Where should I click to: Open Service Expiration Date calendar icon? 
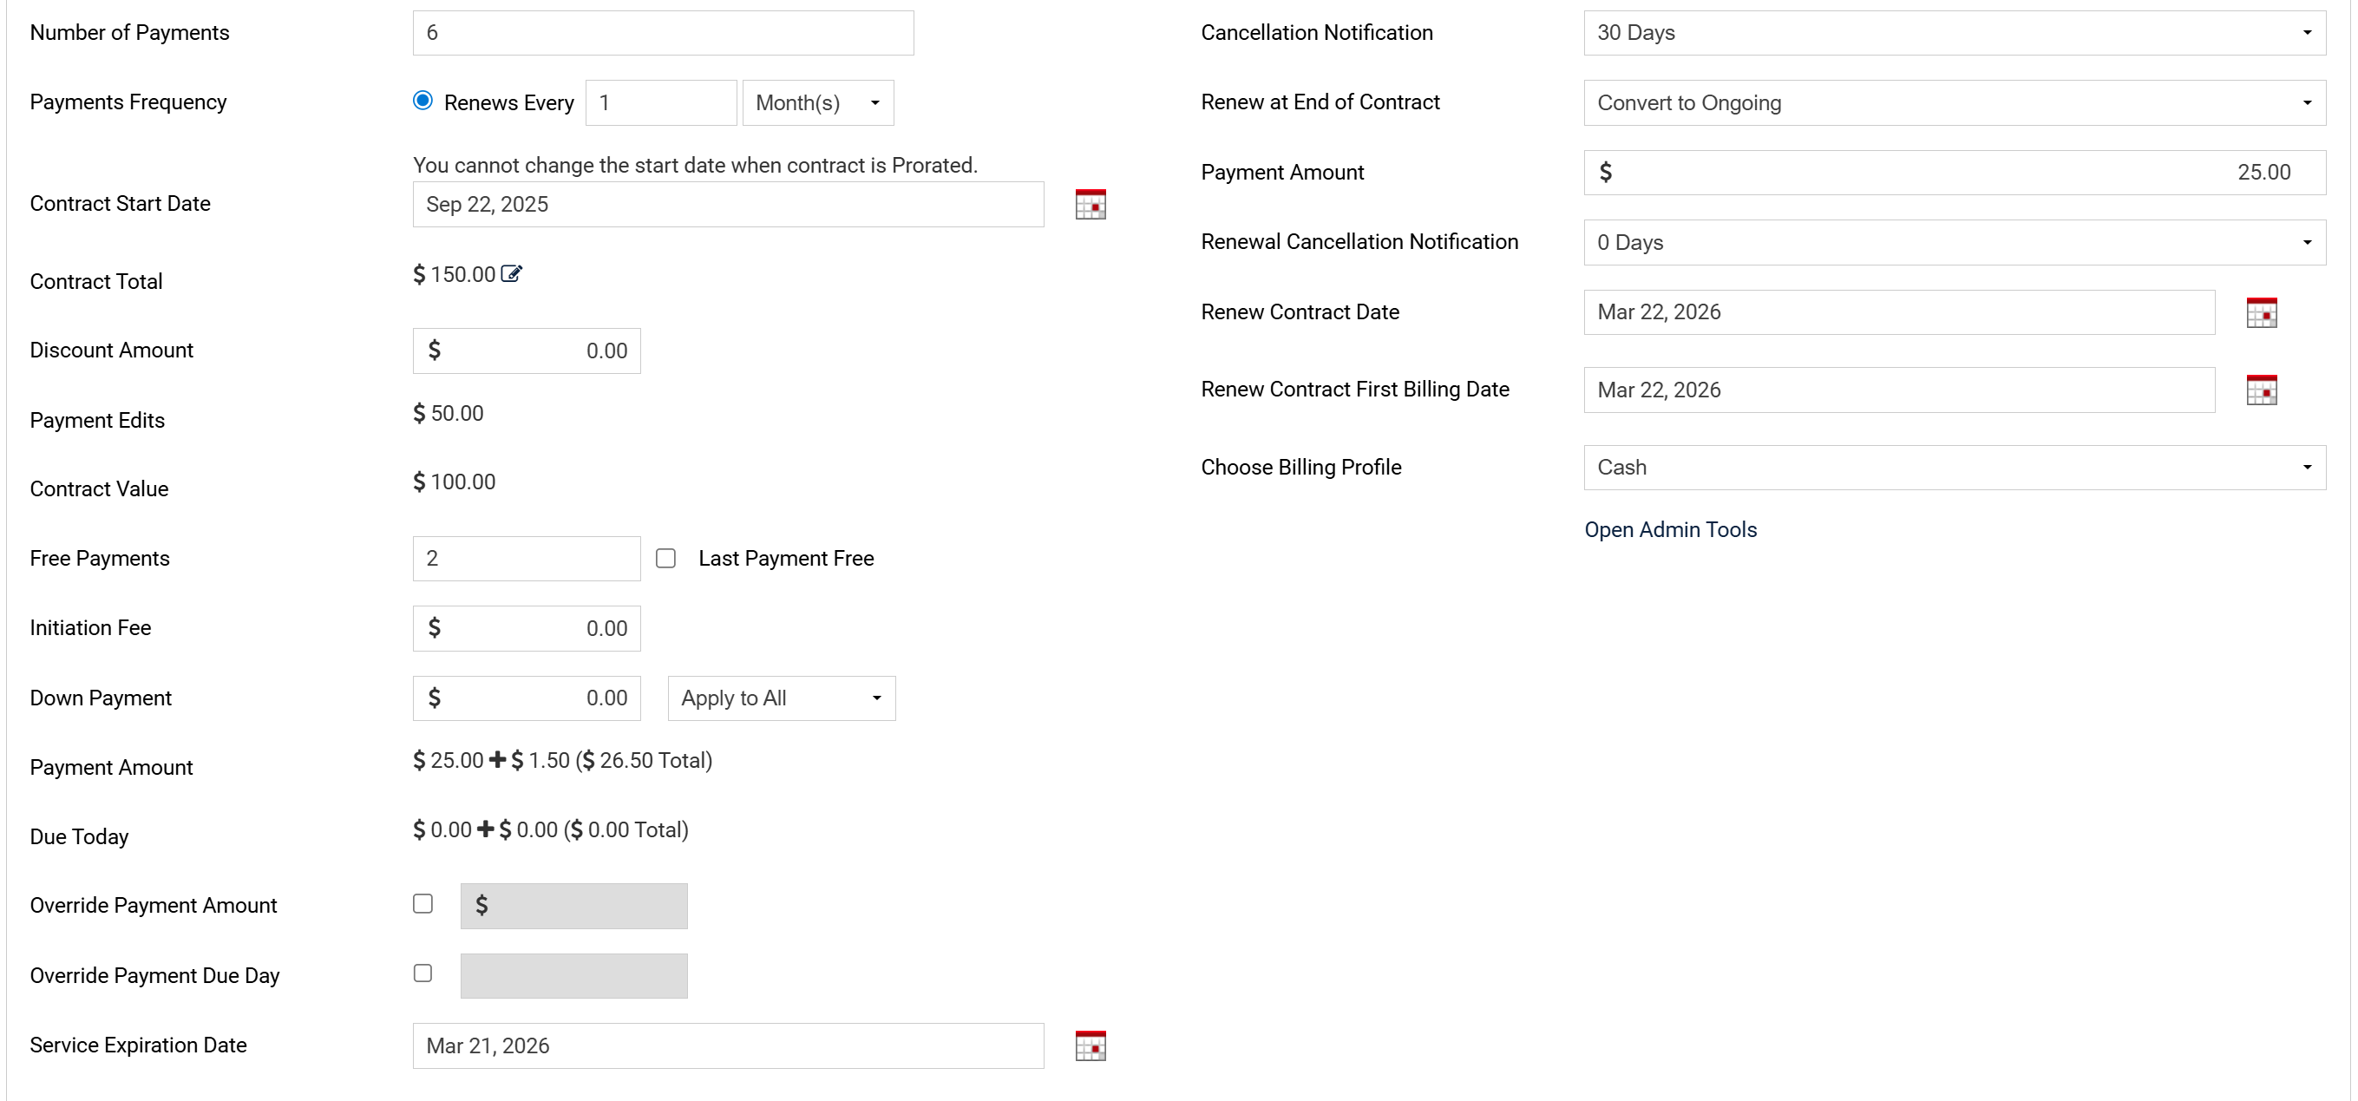[1090, 1046]
